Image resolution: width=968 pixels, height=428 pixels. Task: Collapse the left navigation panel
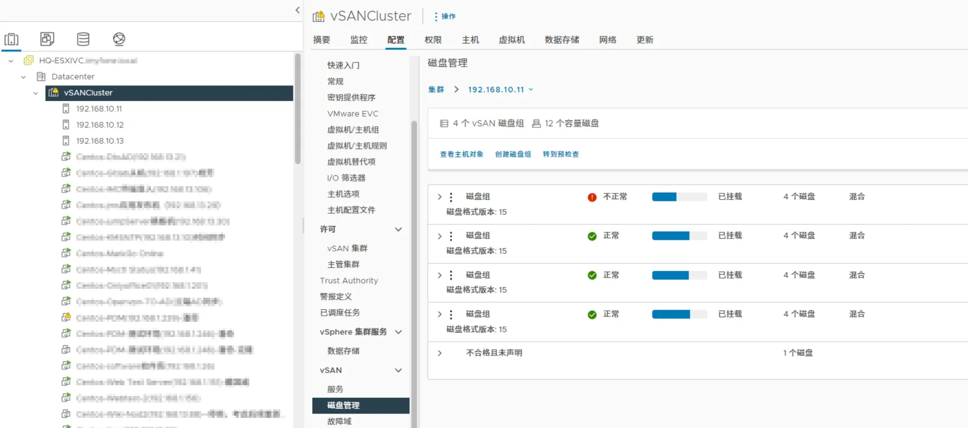coord(297,10)
